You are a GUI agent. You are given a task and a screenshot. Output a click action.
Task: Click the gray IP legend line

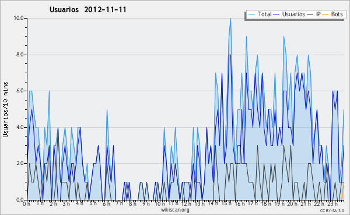(x=310, y=15)
